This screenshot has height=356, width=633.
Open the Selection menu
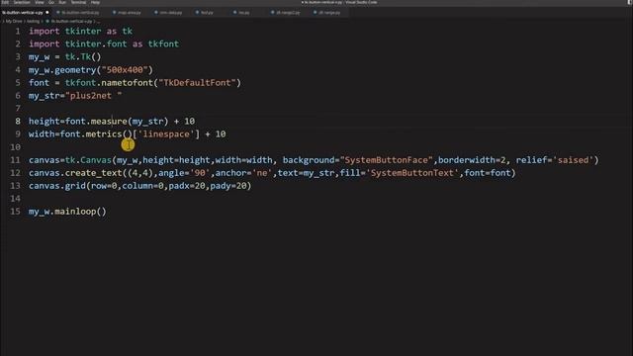point(22,2)
